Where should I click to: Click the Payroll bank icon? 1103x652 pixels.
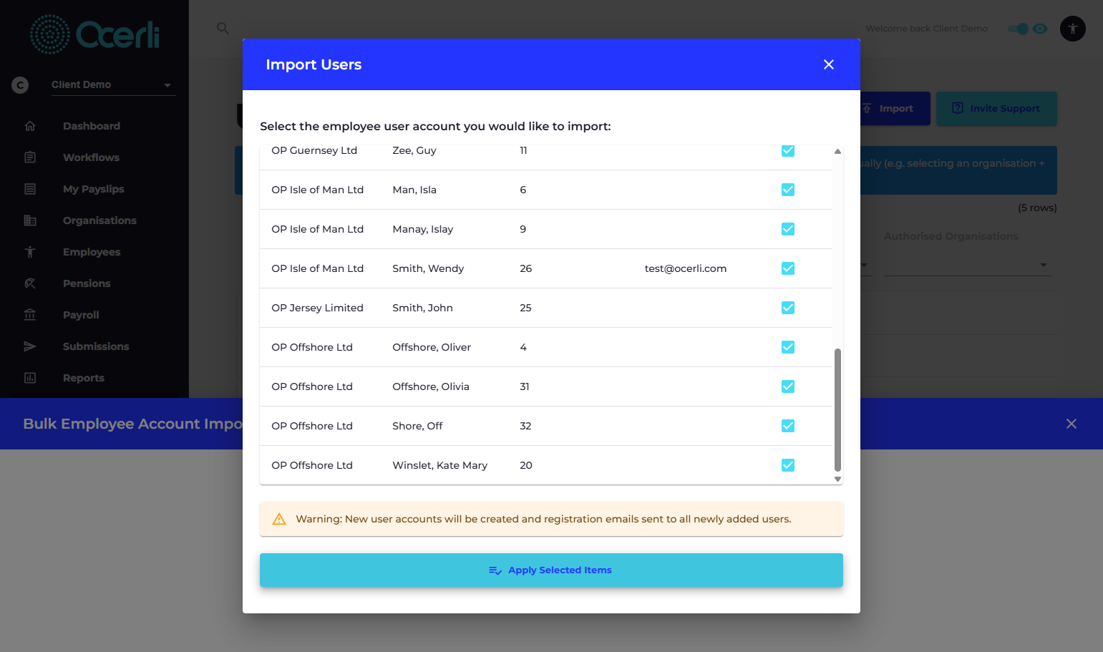point(30,315)
